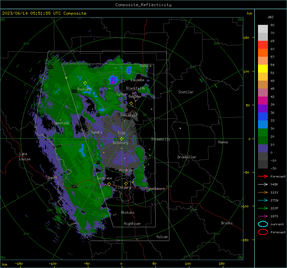
Task: Click the white asterisk marker above Limestone
Action: tap(60, 120)
